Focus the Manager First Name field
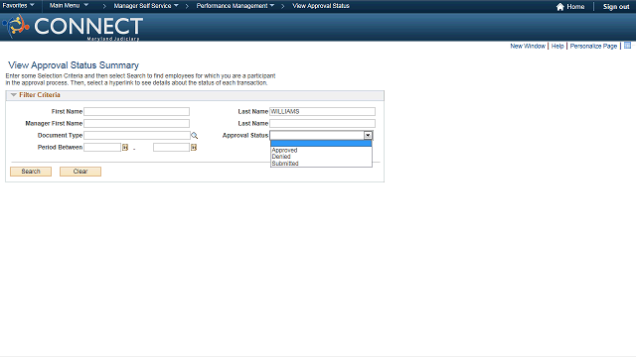 pos(137,123)
